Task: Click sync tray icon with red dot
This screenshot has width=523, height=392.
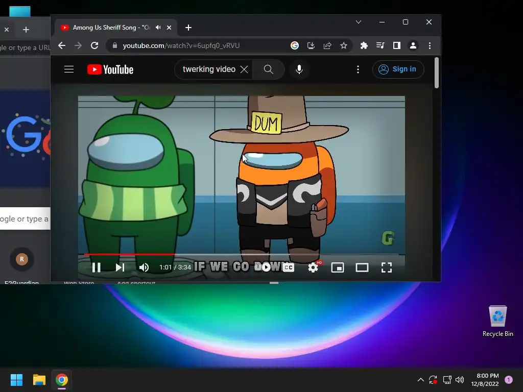Action: (x=433, y=380)
